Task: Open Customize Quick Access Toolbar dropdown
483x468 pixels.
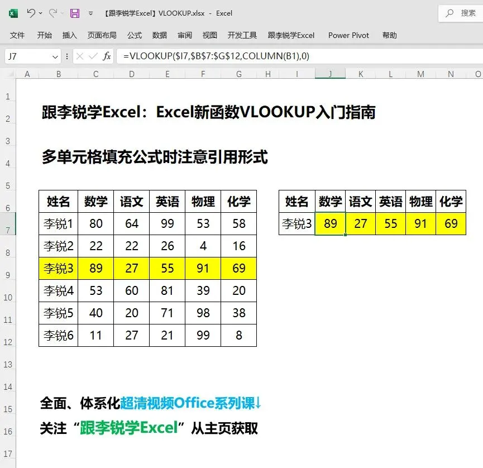Action: coord(90,13)
